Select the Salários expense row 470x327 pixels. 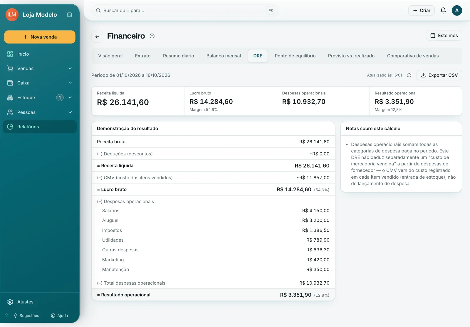tap(213, 211)
